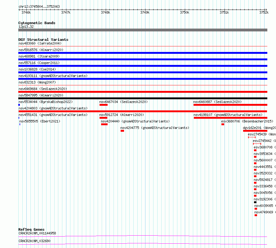Click the 3746k ruler tick label
This screenshot has height=248, width=276.
pyautogui.click(x=26, y=12)
